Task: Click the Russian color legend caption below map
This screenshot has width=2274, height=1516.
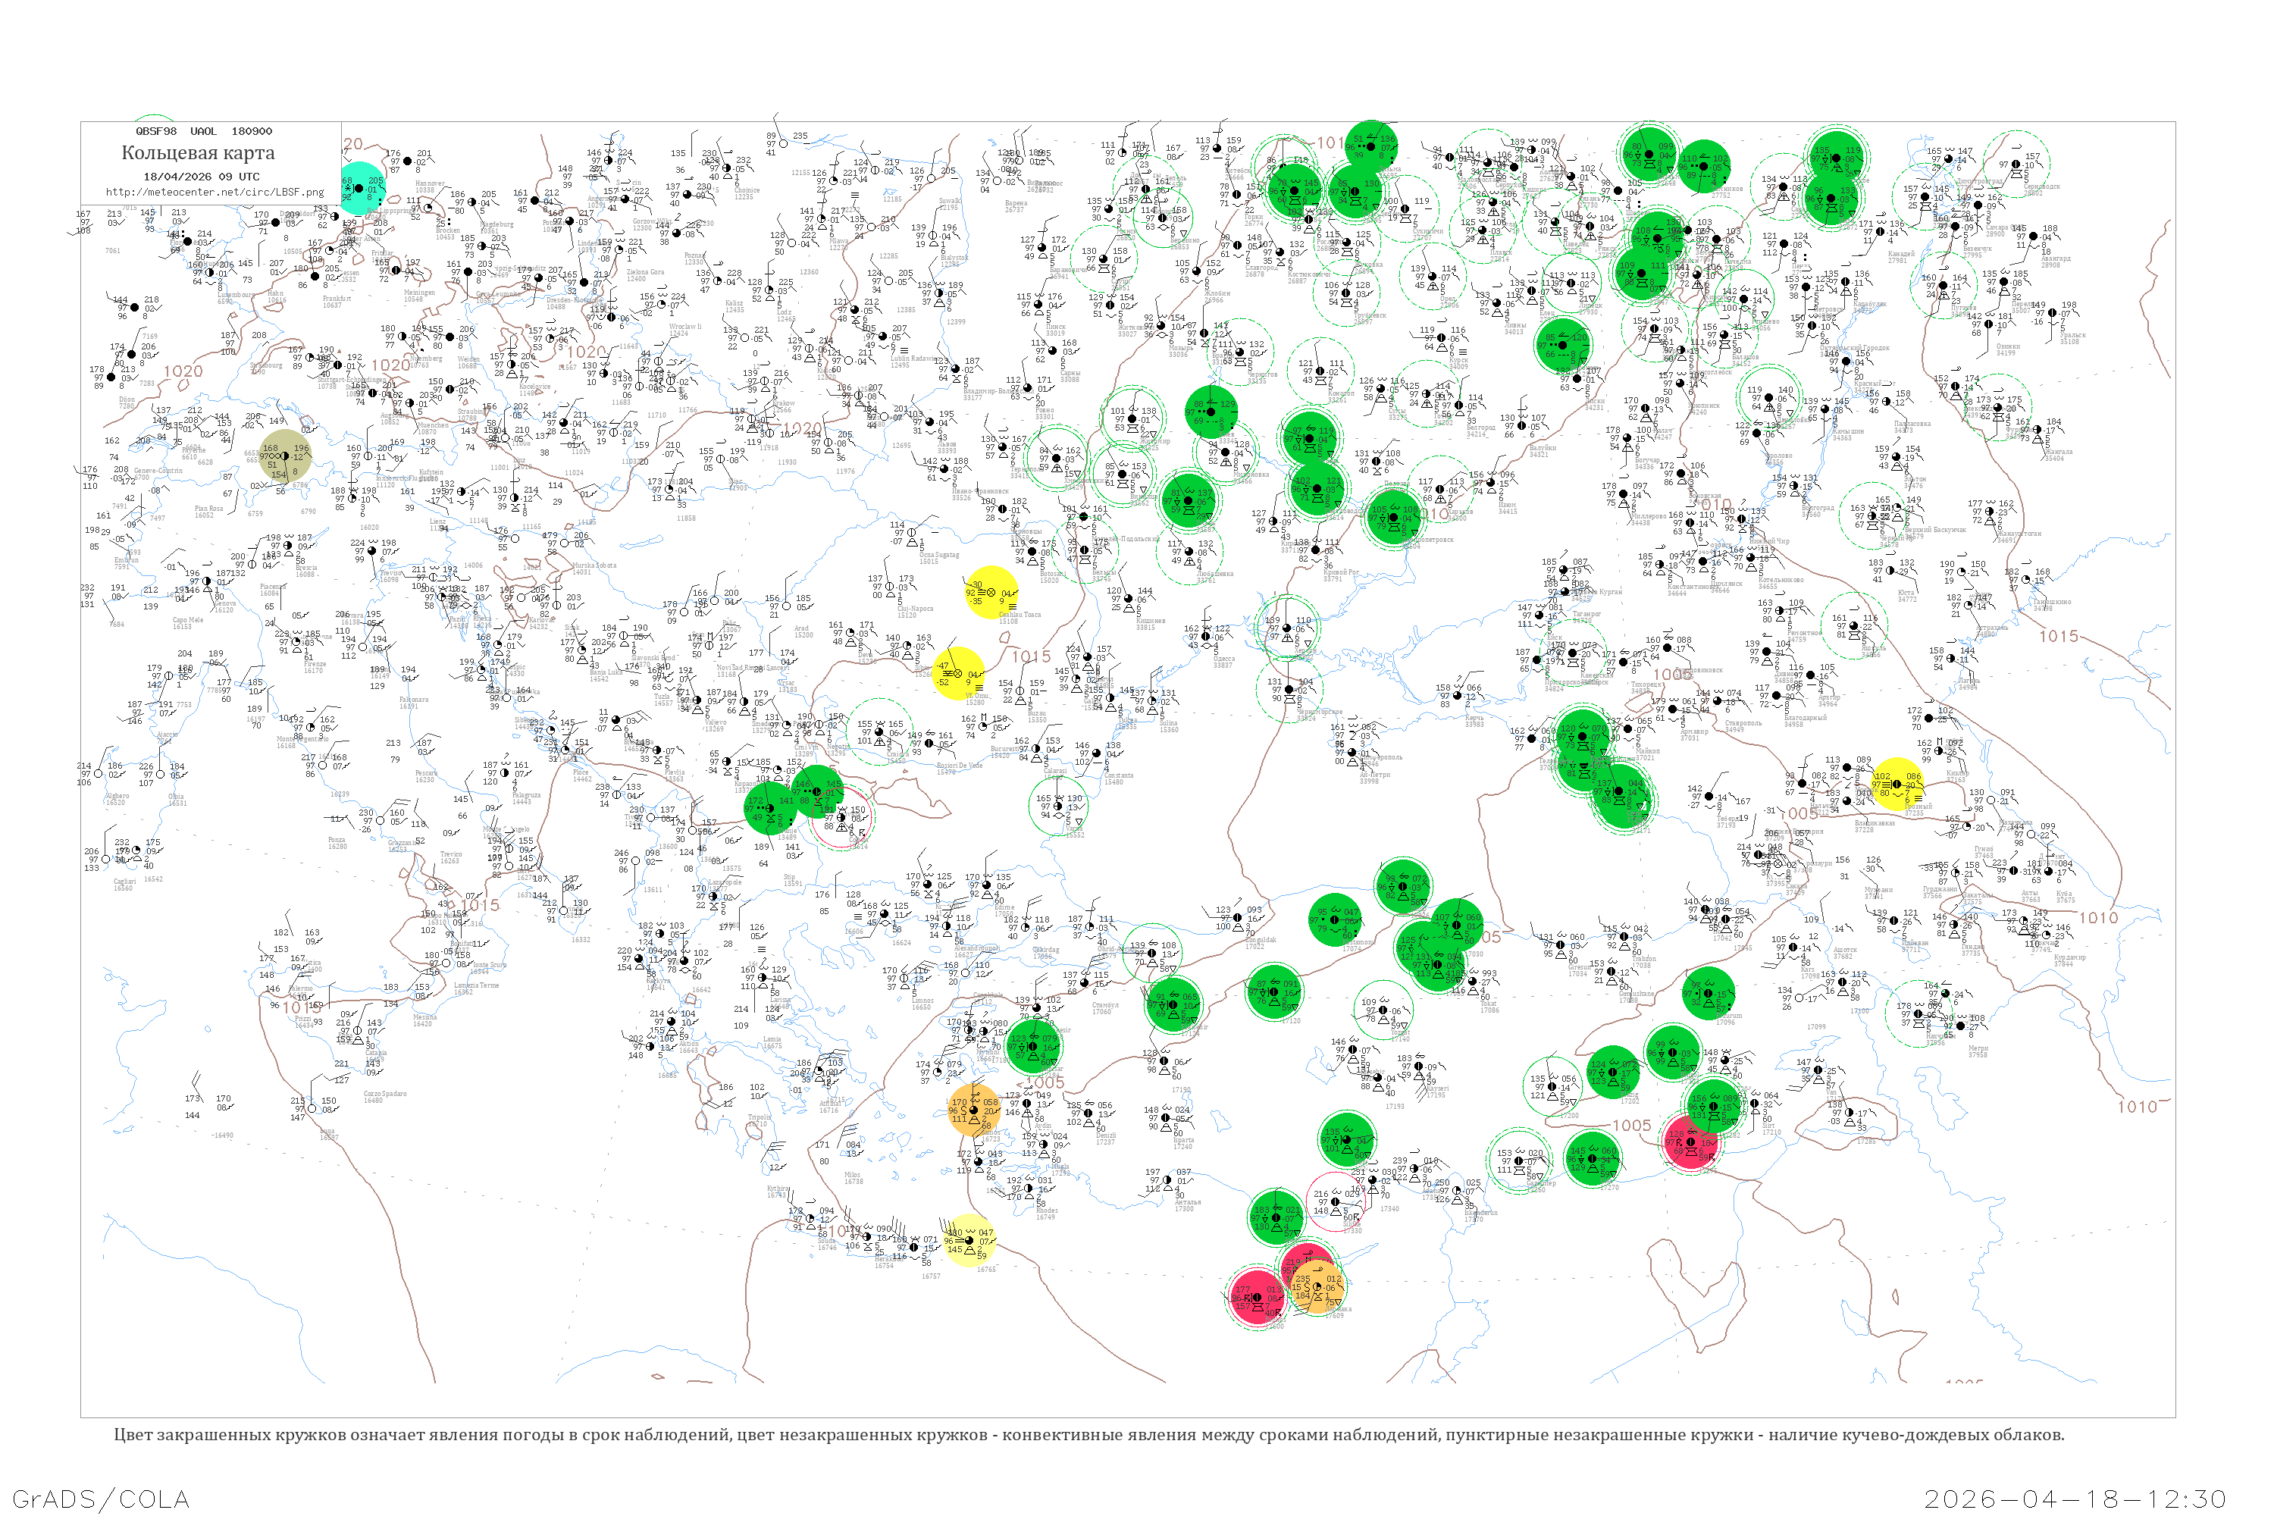Action: click(1088, 1435)
